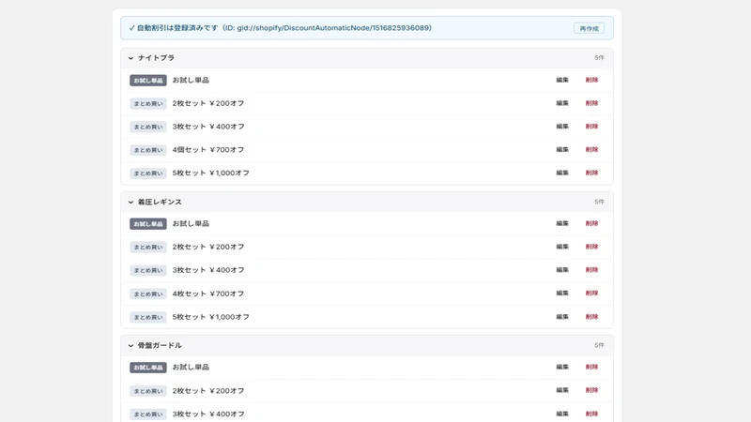
Task: Click text ナイトブラ 4個セット ¥700オフ
Action: coord(208,150)
